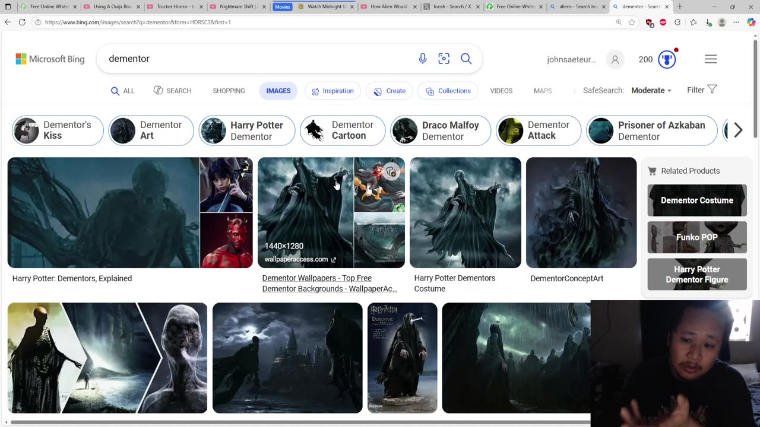Open the Collections button
The width and height of the screenshot is (760, 427).
(448, 91)
